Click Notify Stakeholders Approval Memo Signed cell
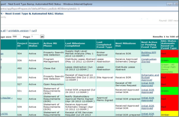 [80, 99]
